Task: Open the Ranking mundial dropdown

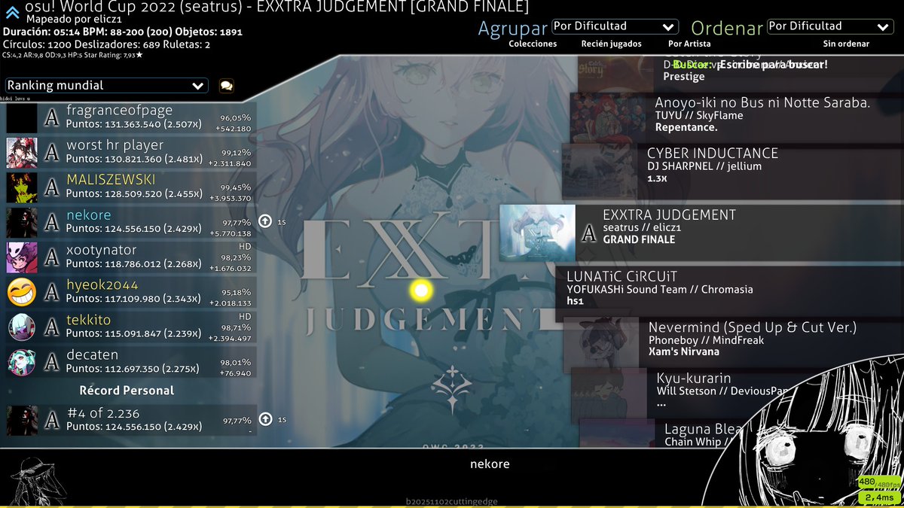Action: pyautogui.click(x=106, y=86)
